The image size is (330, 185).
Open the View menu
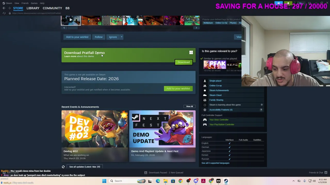[x=17, y=3]
